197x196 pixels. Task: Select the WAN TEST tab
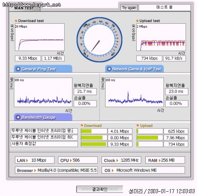pyautogui.click(x=24, y=8)
